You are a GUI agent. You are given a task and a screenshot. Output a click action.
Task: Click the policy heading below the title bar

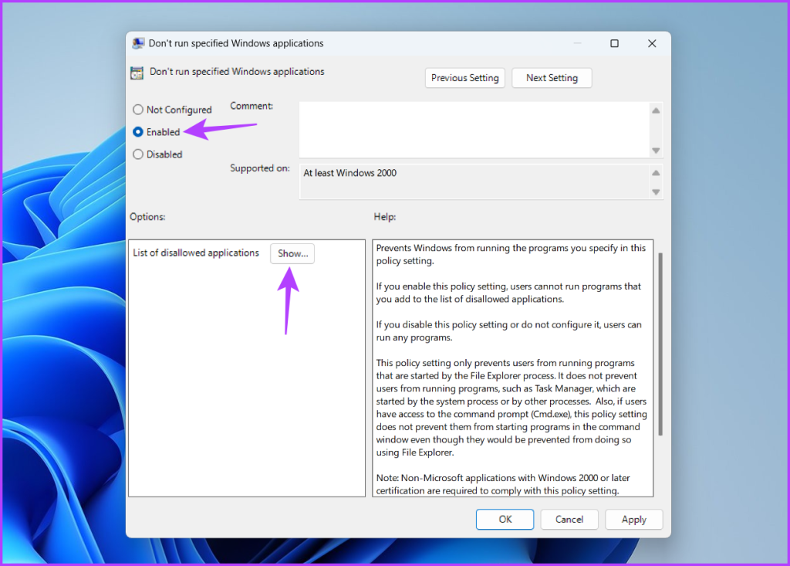[237, 72]
